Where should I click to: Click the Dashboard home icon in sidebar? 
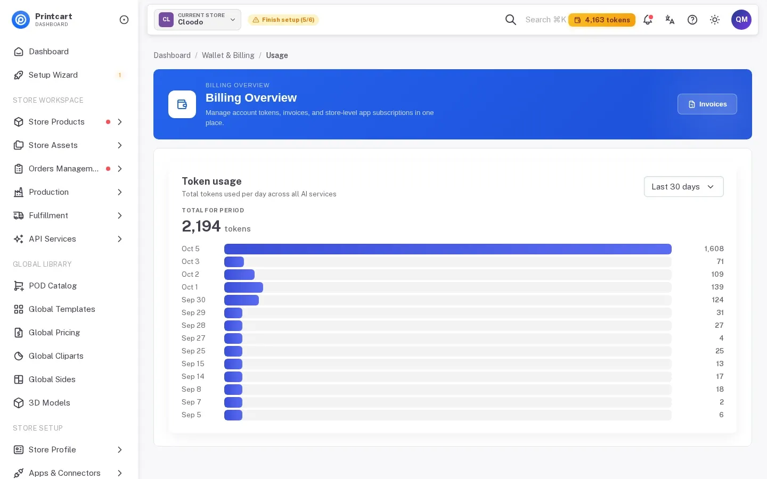[x=19, y=52]
